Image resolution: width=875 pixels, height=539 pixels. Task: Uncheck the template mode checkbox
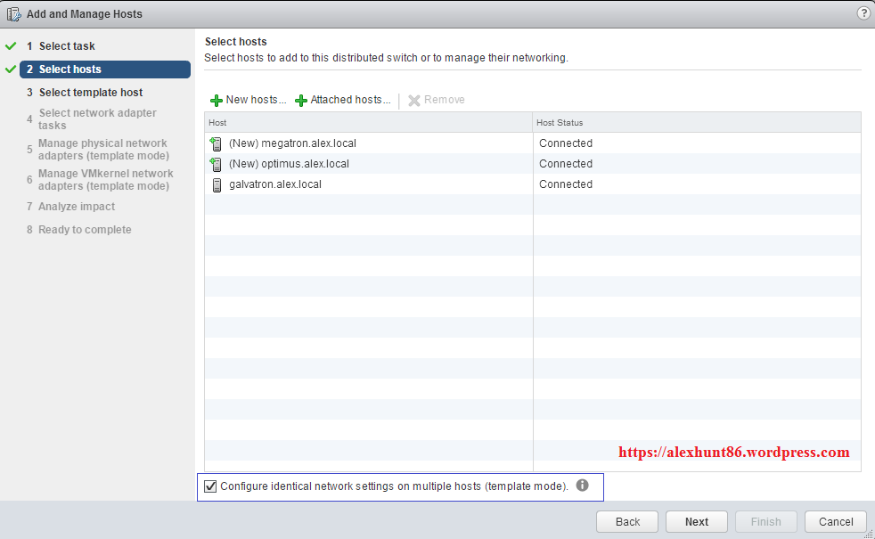[x=210, y=486]
